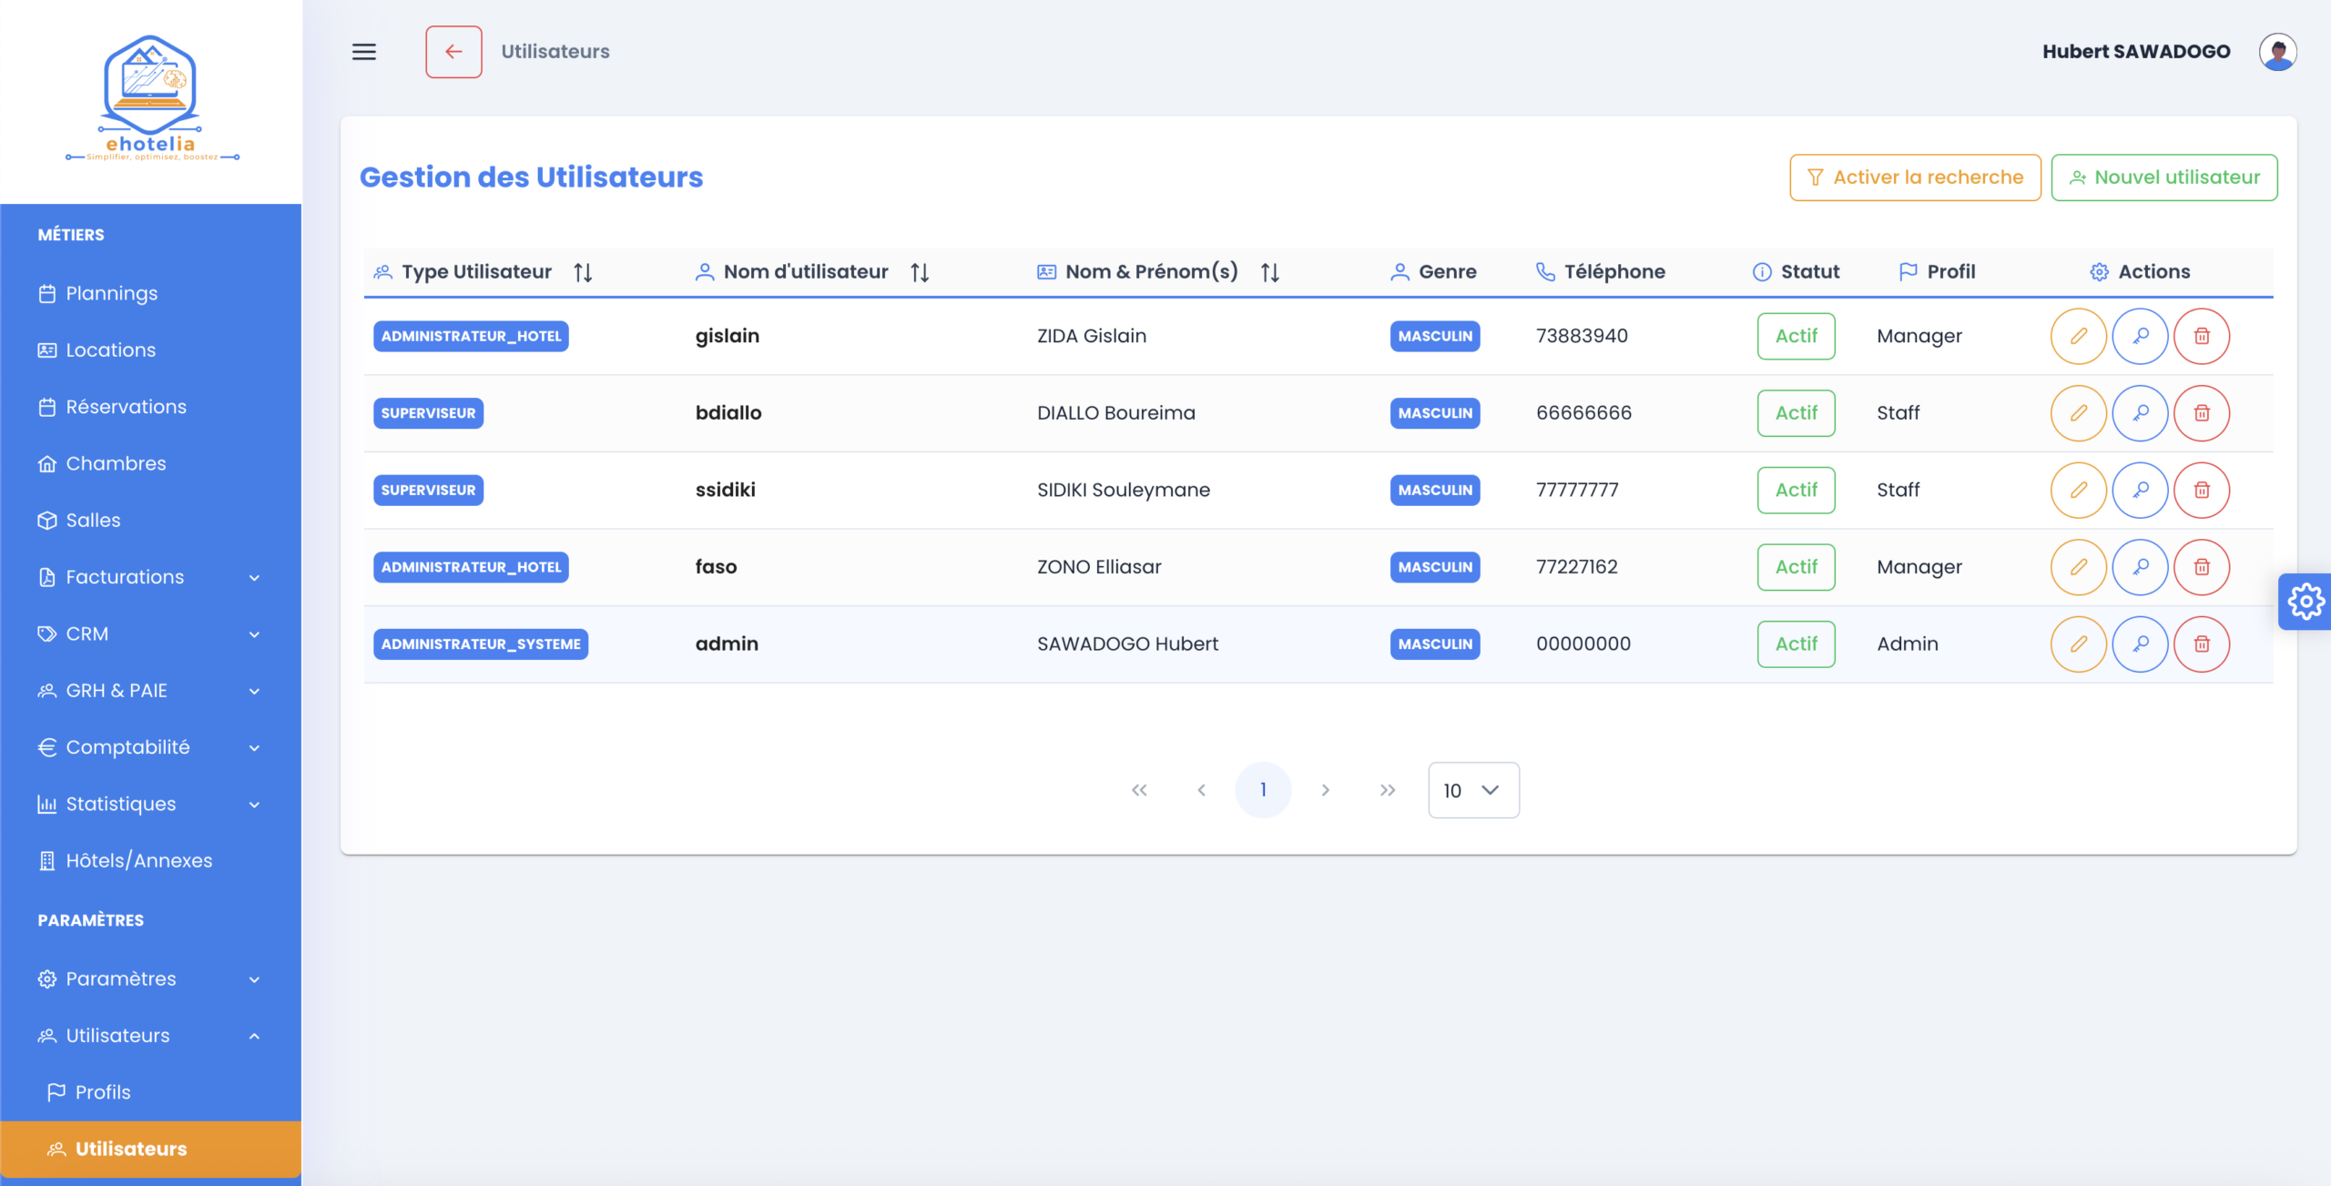Open Réservations in the sidebar

(126, 407)
